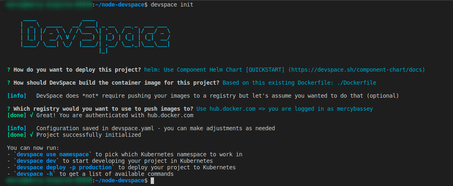The height and width of the screenshot is (186, 453).
Task: Click the 'devspace init' command text
Action: (x=172, y=4)
